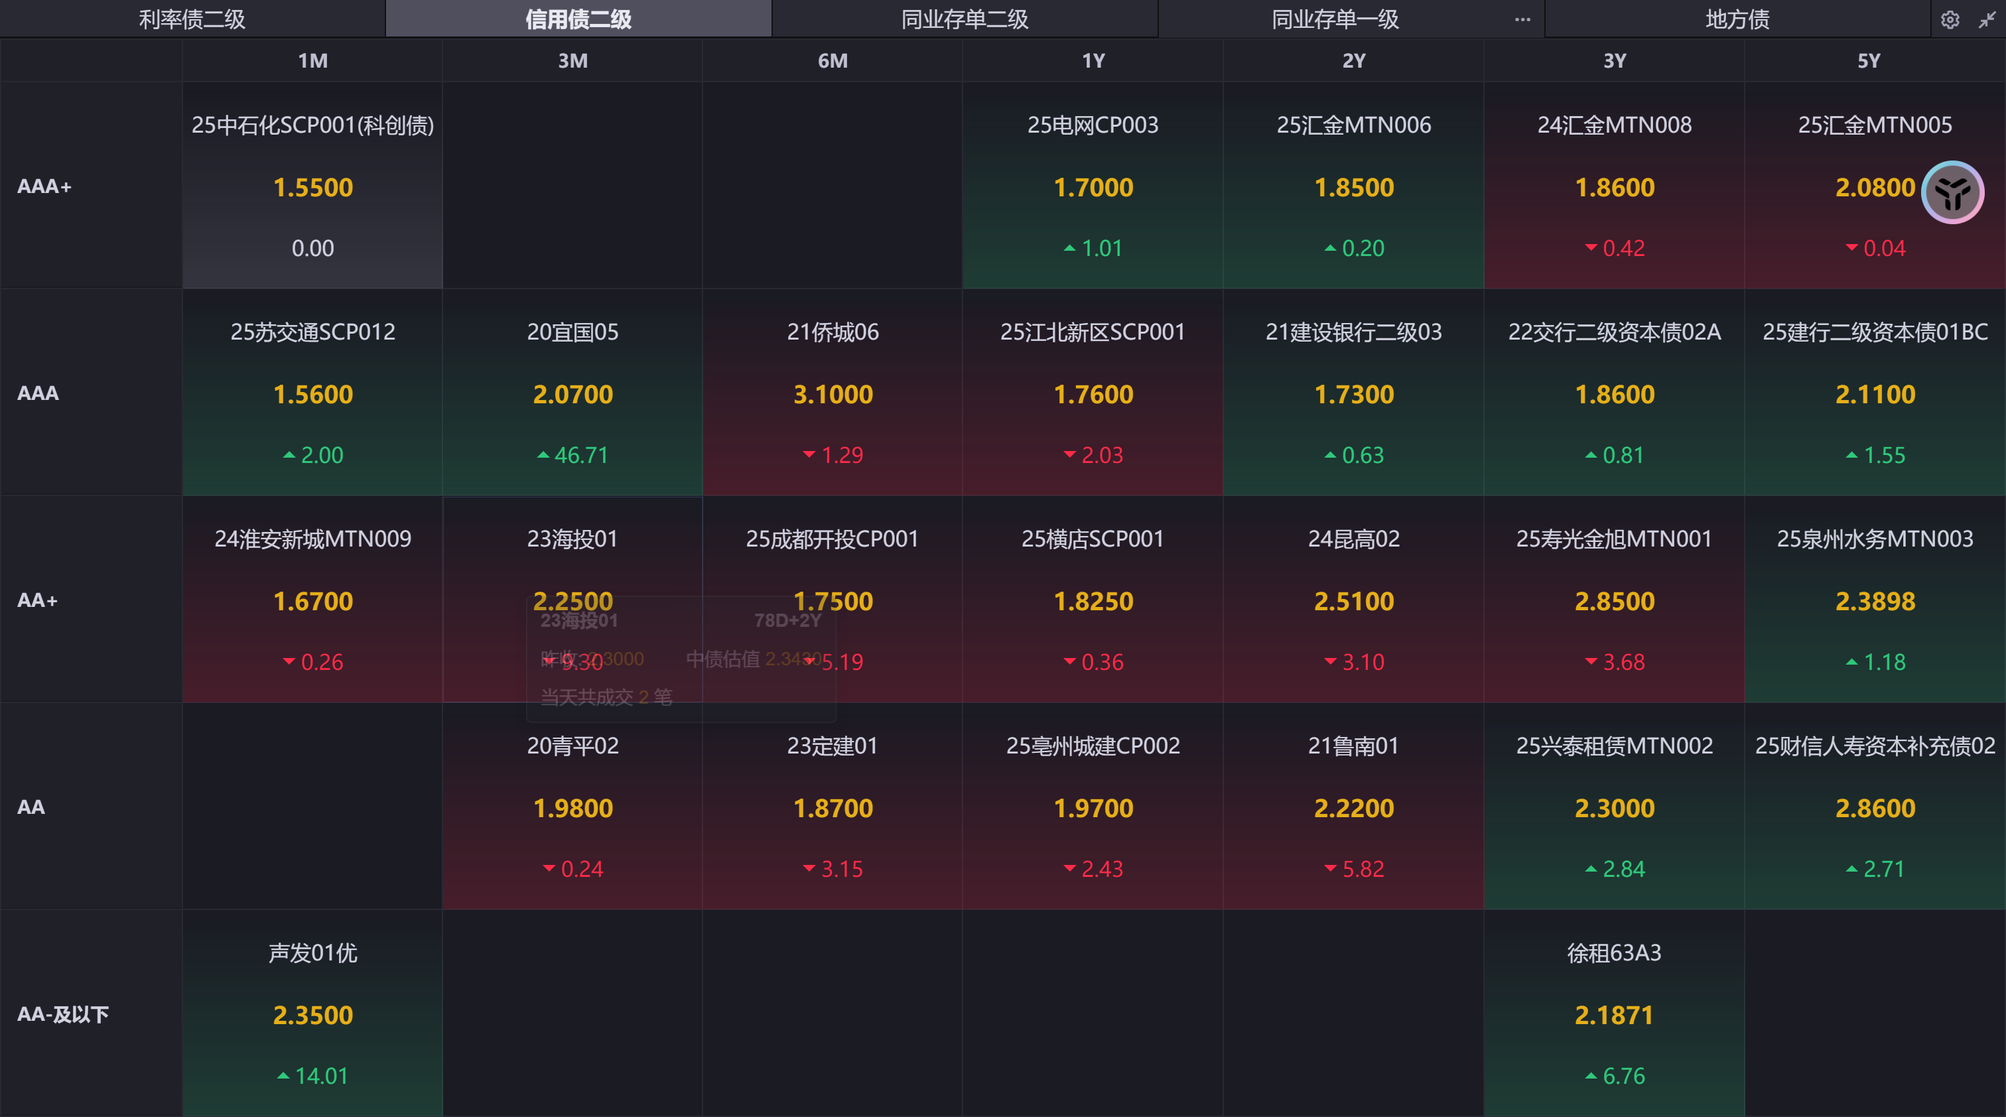
Task: Open the settings gear icon
Action: coord(1949,19)
